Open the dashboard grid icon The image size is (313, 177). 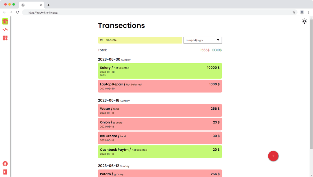5,38
